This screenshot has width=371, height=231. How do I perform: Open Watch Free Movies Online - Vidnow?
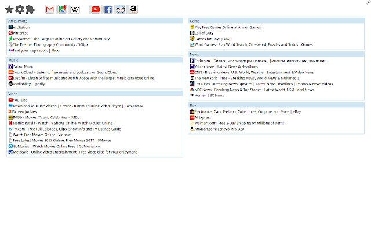click(x=42, y=135)
